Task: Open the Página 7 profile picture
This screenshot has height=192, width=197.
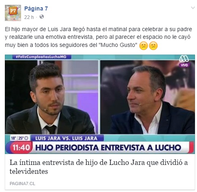Action: click(x=13, y=13)
